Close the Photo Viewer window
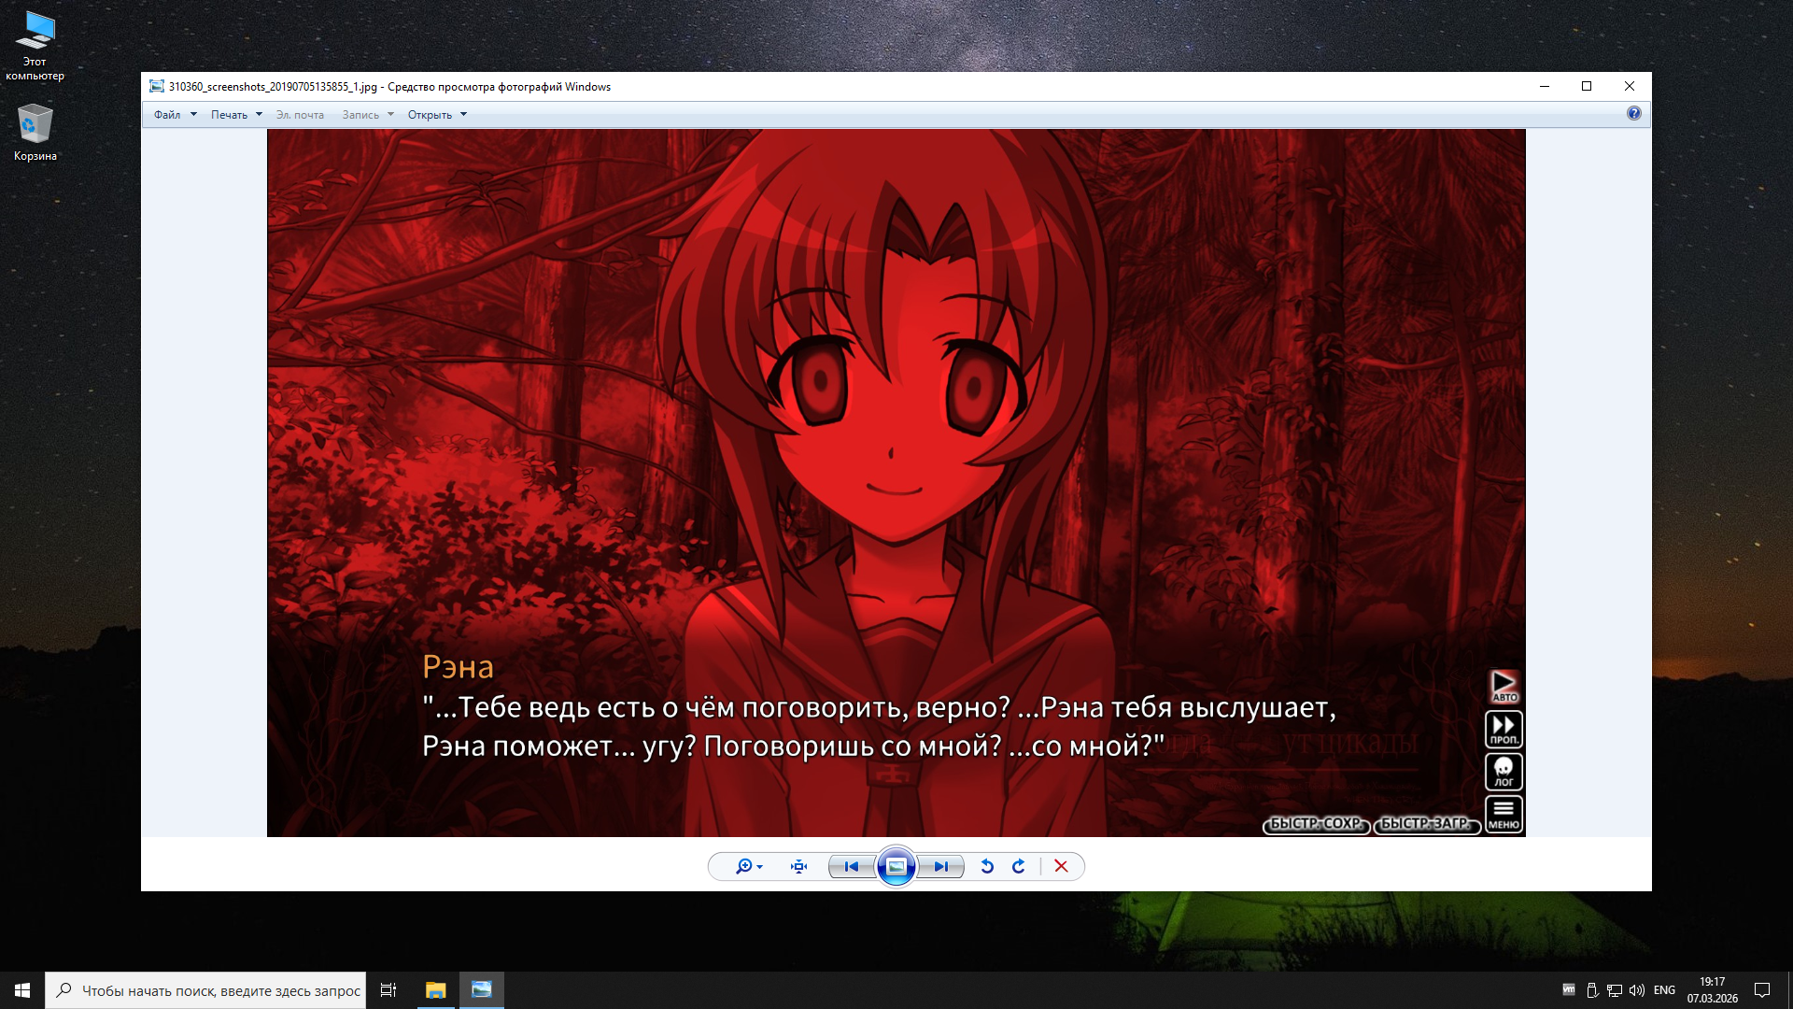 pos(1630,86)
